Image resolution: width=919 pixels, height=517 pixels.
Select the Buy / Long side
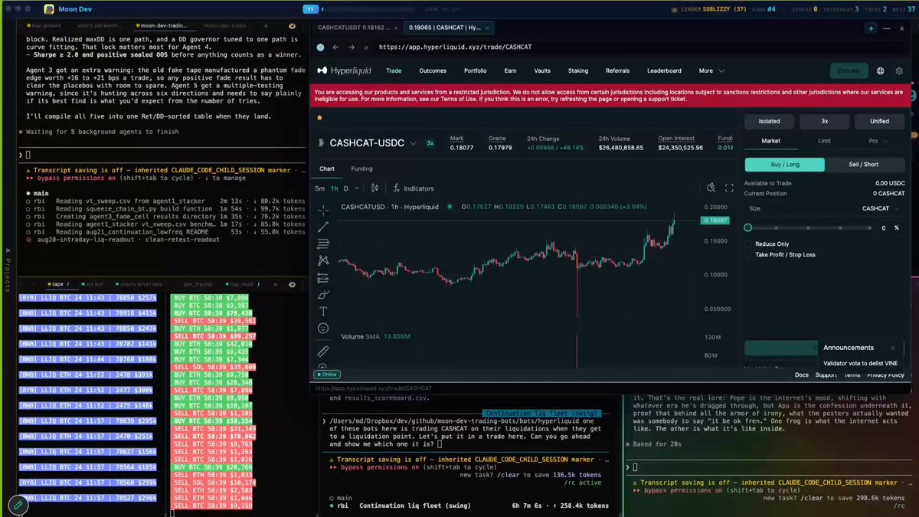784,164
